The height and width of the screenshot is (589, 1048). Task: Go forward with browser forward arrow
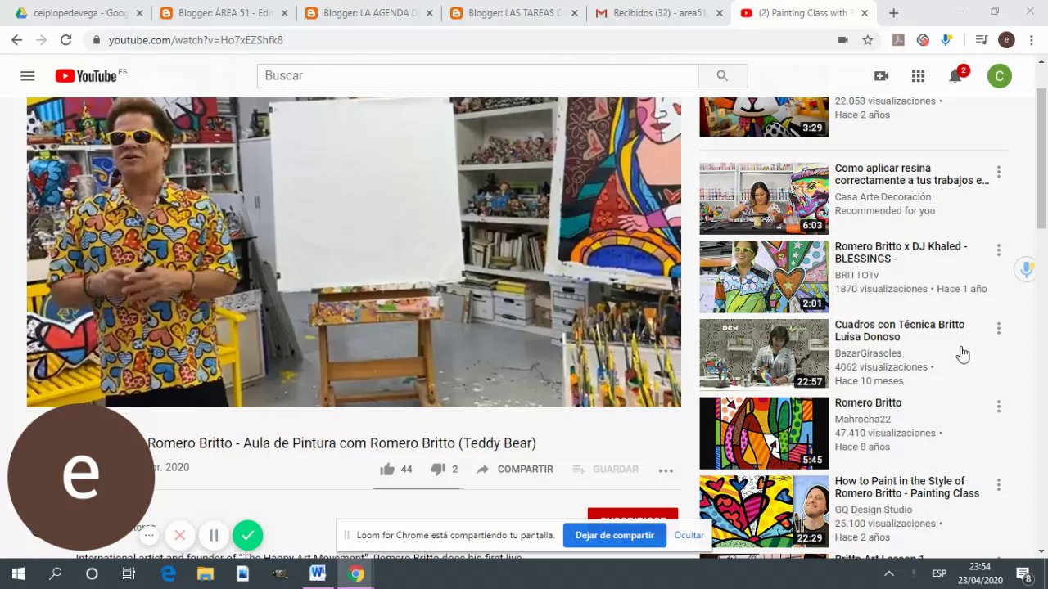(41, 39)
